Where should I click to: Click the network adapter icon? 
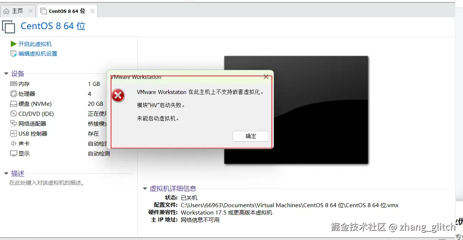14,124
